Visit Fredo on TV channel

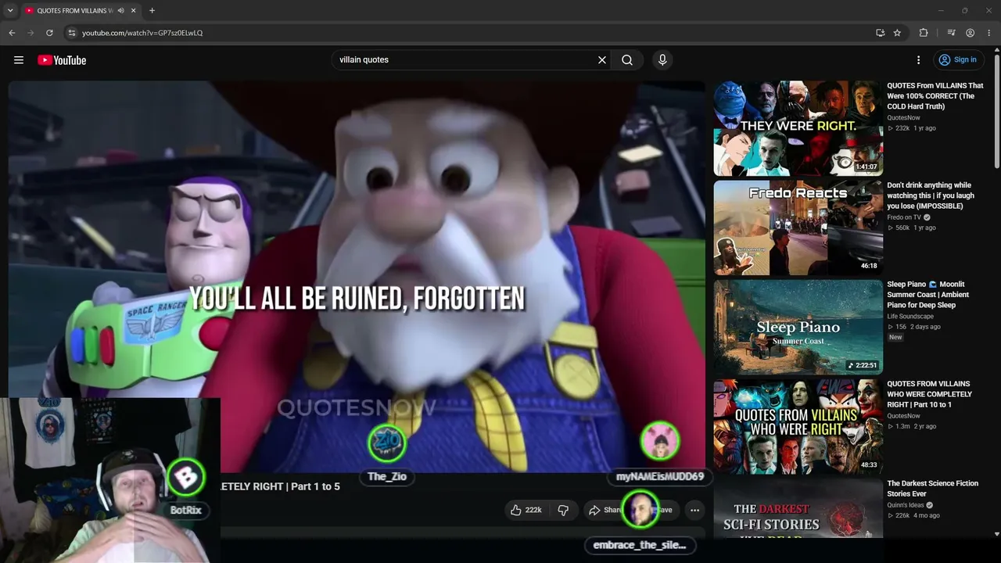tap(904, 217)
